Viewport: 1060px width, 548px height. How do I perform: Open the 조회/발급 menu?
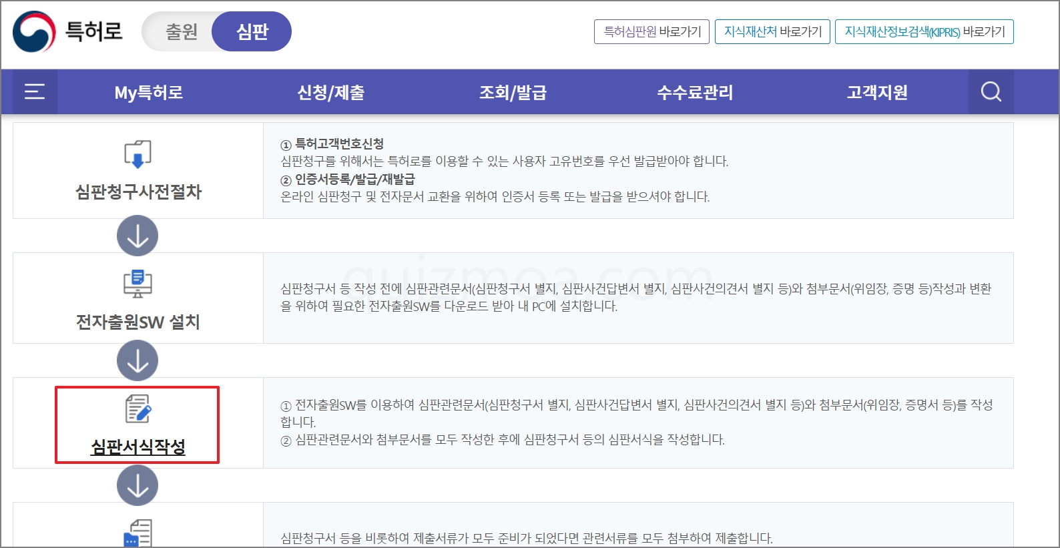[x=513, y=92]
